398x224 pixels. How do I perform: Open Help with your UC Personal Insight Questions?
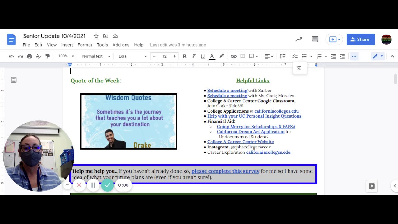pyautogui.click(x=254, y=116)
